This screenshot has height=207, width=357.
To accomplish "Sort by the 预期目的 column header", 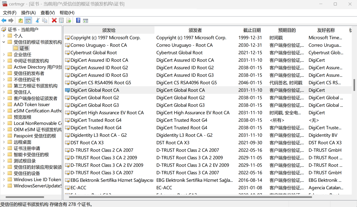I will pos(287,30).
